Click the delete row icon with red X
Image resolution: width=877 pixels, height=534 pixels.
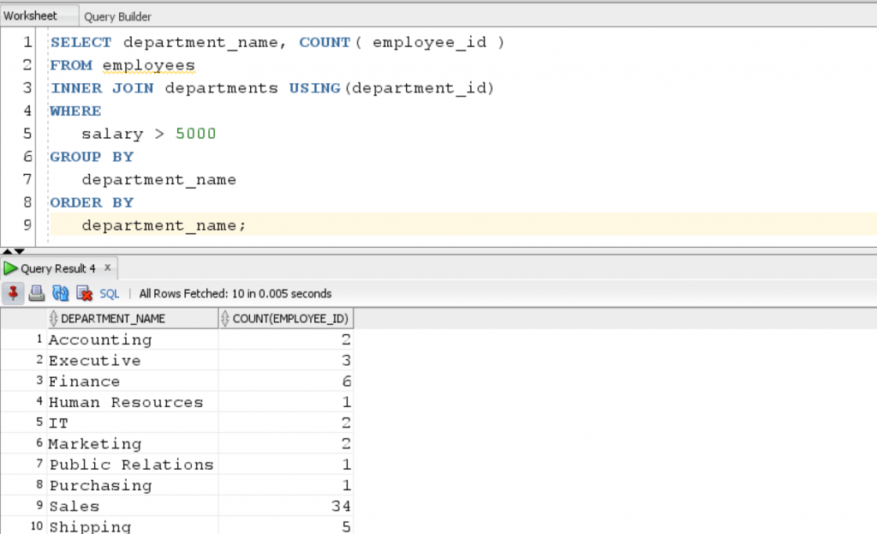(84, 293)
